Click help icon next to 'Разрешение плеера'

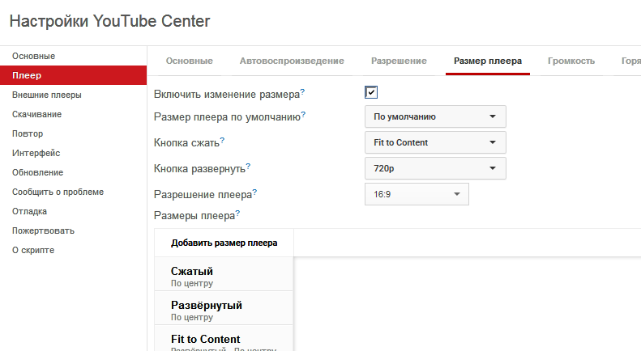[x=254, y=192]
